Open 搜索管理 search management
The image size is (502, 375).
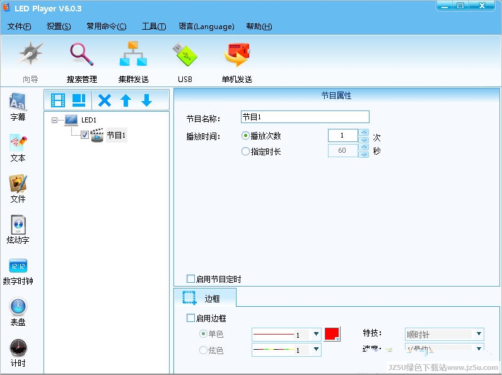[81, 62]
